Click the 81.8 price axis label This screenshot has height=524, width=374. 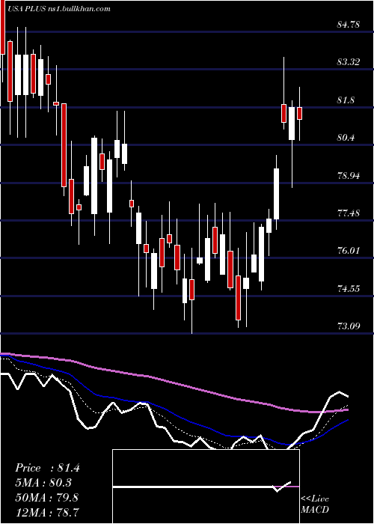pos(346,100)
